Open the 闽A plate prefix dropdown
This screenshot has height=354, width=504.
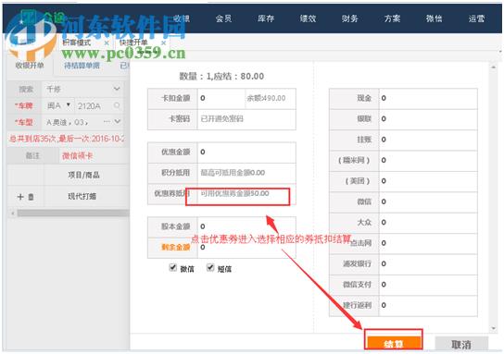coord(69,104)
